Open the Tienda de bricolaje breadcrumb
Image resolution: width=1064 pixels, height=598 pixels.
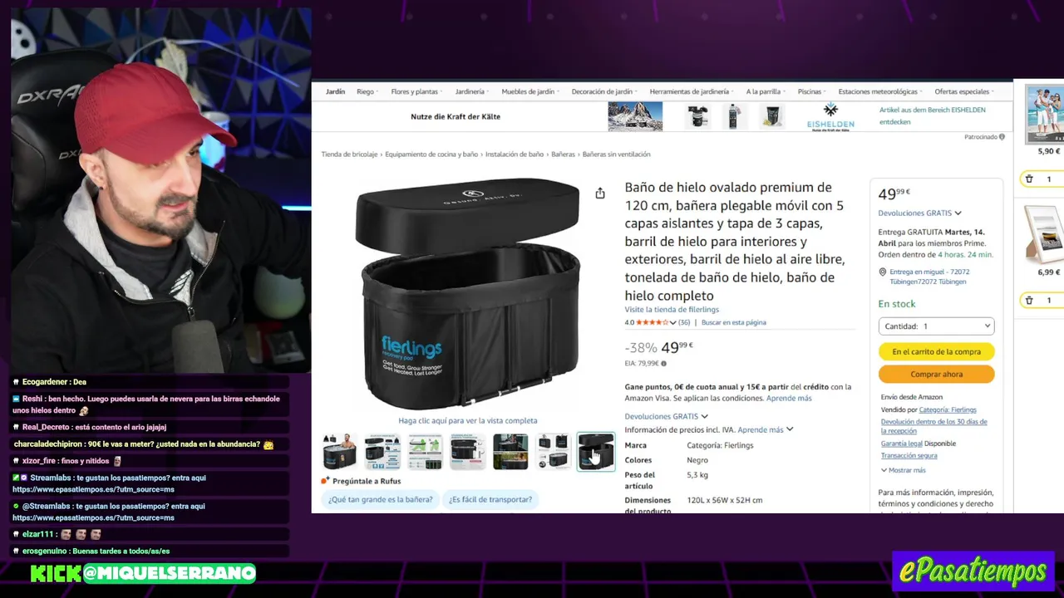pyautogui.click(x=349, y=154)
